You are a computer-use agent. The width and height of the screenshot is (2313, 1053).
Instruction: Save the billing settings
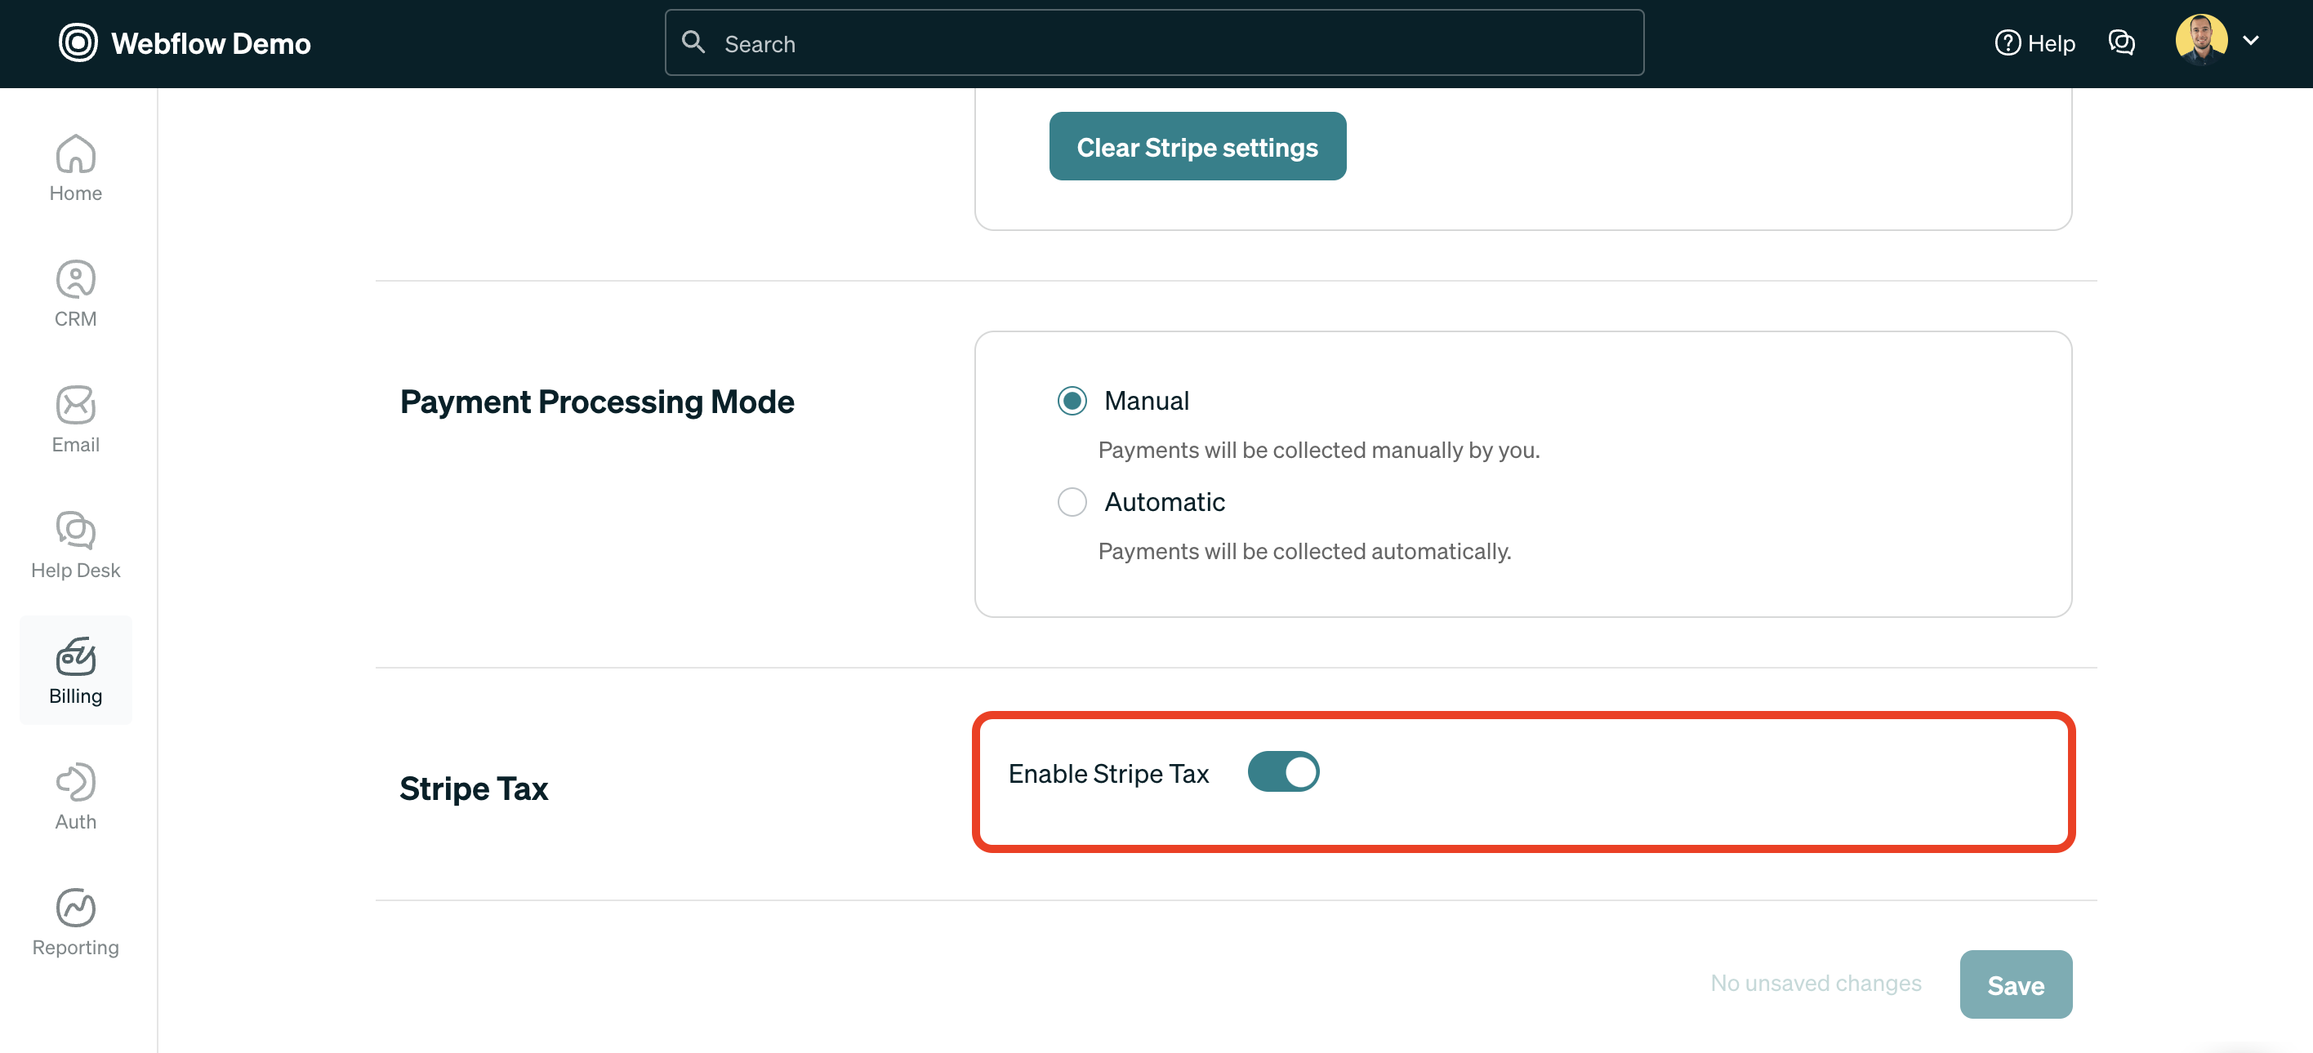pos(2016,984)
